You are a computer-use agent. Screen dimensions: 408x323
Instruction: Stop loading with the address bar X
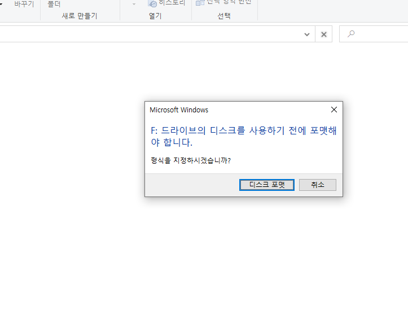[x=324, y=34]
